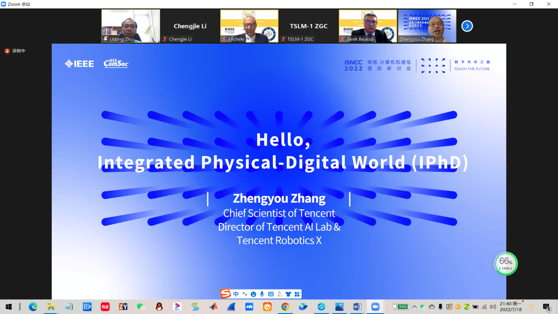The width and height of the screenshot is (558, 314).
Task: Click the orange Sogou logo on input bar
Action: [225, 294]
